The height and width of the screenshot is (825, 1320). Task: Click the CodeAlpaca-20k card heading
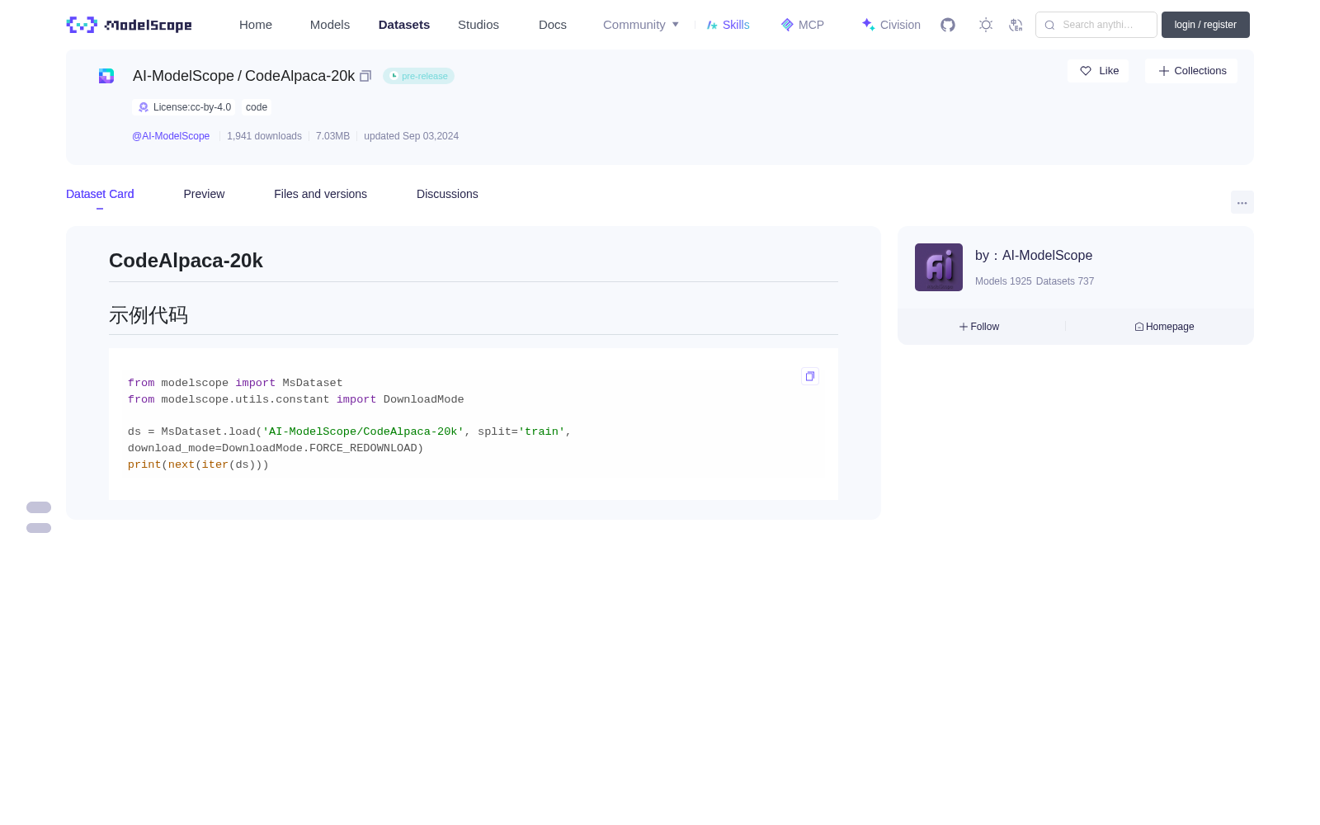(x=186, y=261)
